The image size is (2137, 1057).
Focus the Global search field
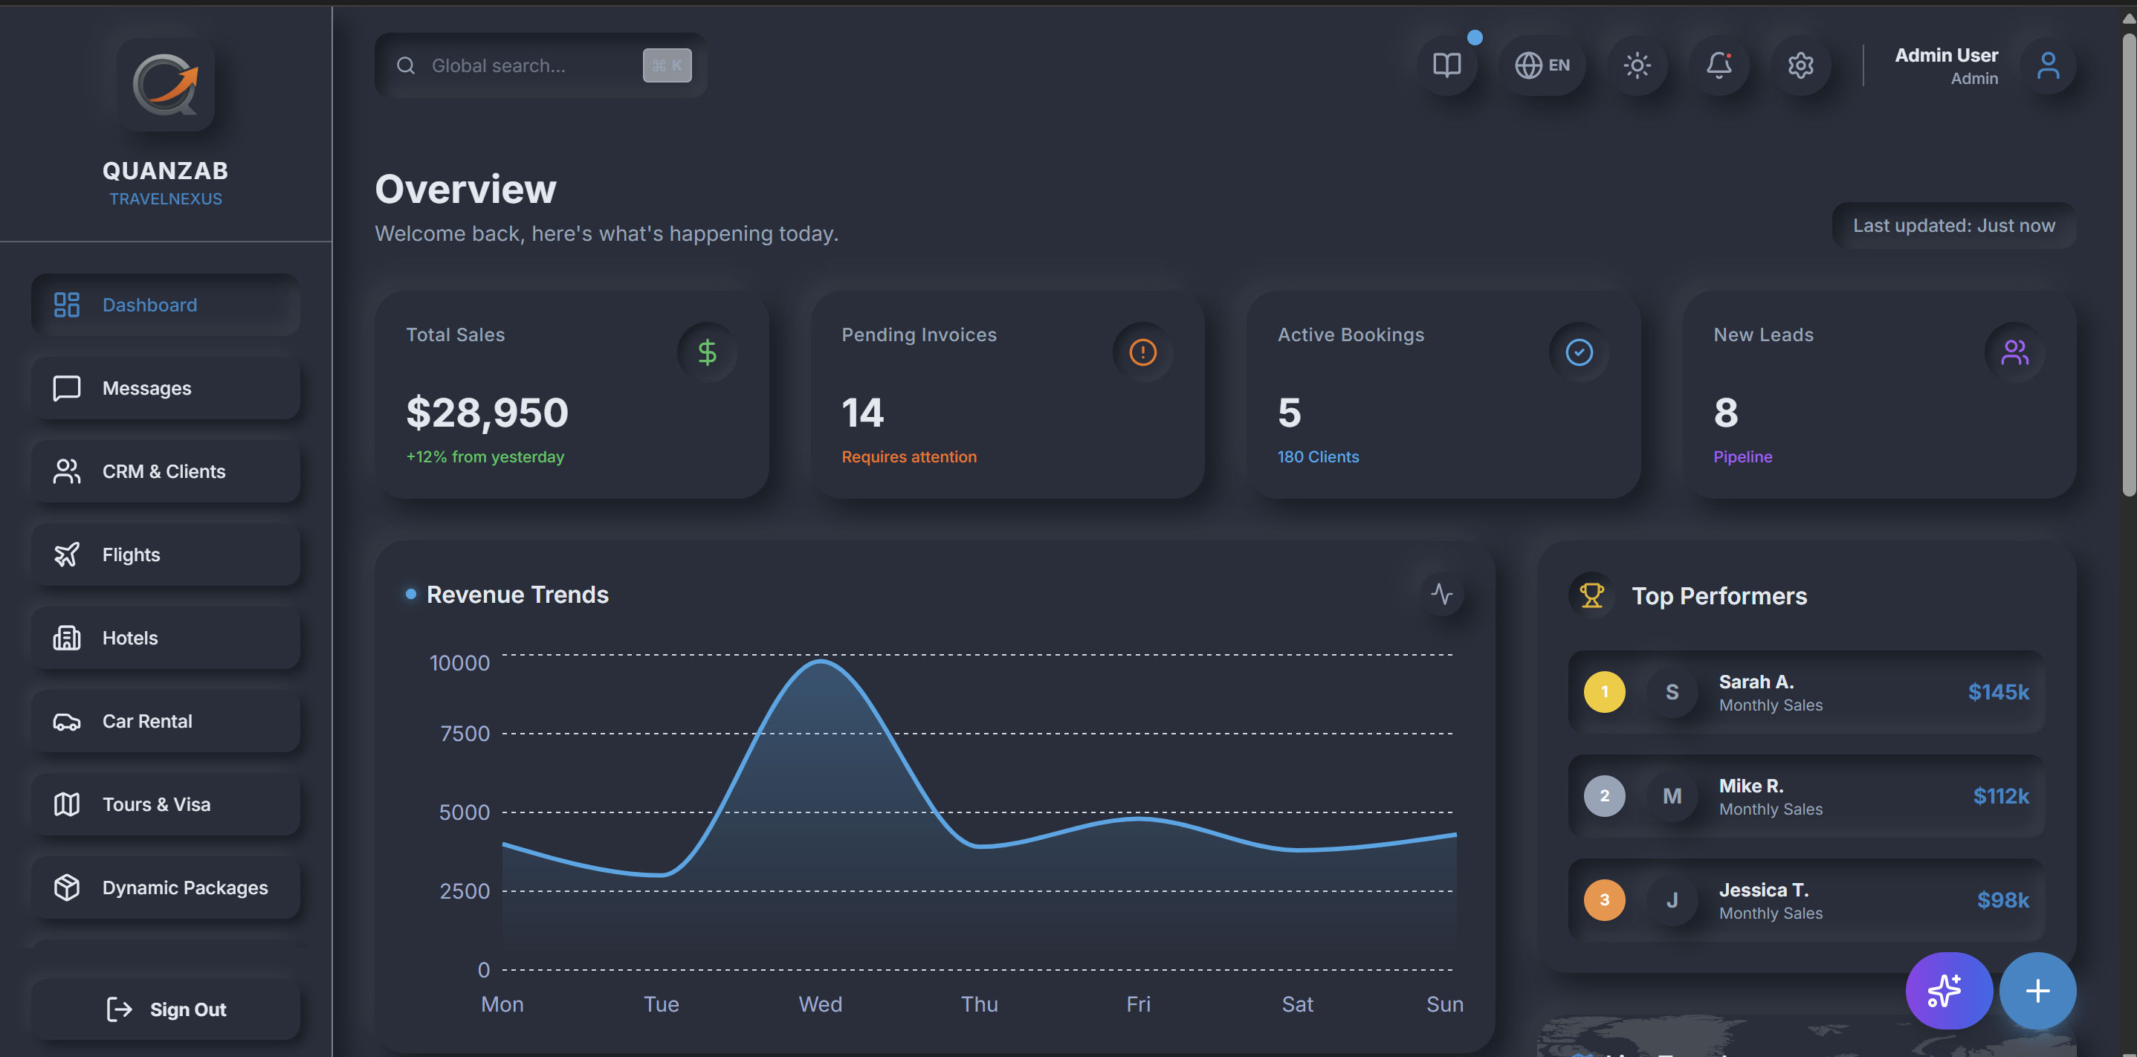[540, 65]
